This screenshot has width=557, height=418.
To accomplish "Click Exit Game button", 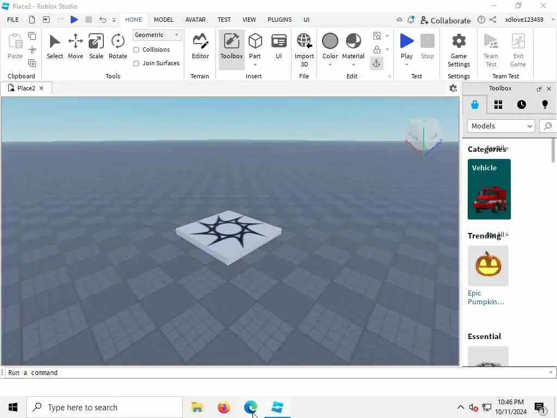I will coord(518,51).
